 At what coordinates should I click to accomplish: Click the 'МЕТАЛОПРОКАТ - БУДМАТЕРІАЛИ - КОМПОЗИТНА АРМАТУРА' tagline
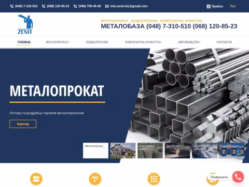click(x=151, y=21)
